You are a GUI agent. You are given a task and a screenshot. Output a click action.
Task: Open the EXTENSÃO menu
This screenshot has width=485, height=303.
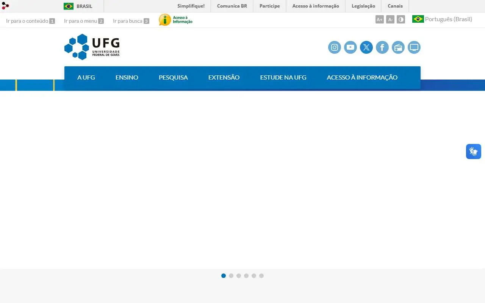pos(224,77)
